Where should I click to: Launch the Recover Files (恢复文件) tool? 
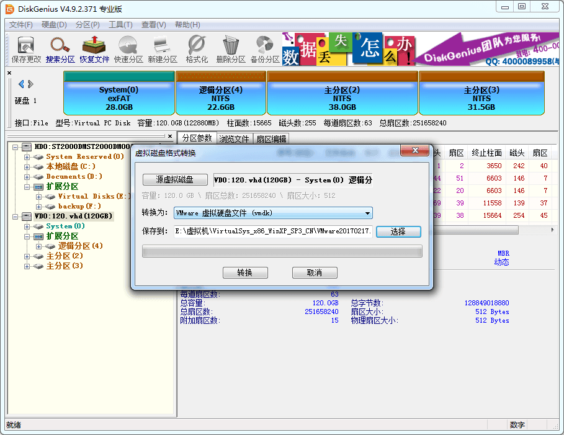[94, 50]
